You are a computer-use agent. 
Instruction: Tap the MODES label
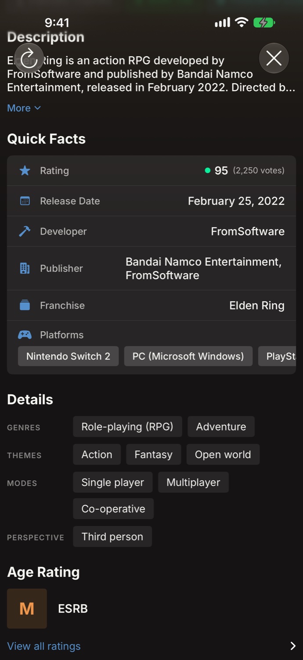coord(22,483)
